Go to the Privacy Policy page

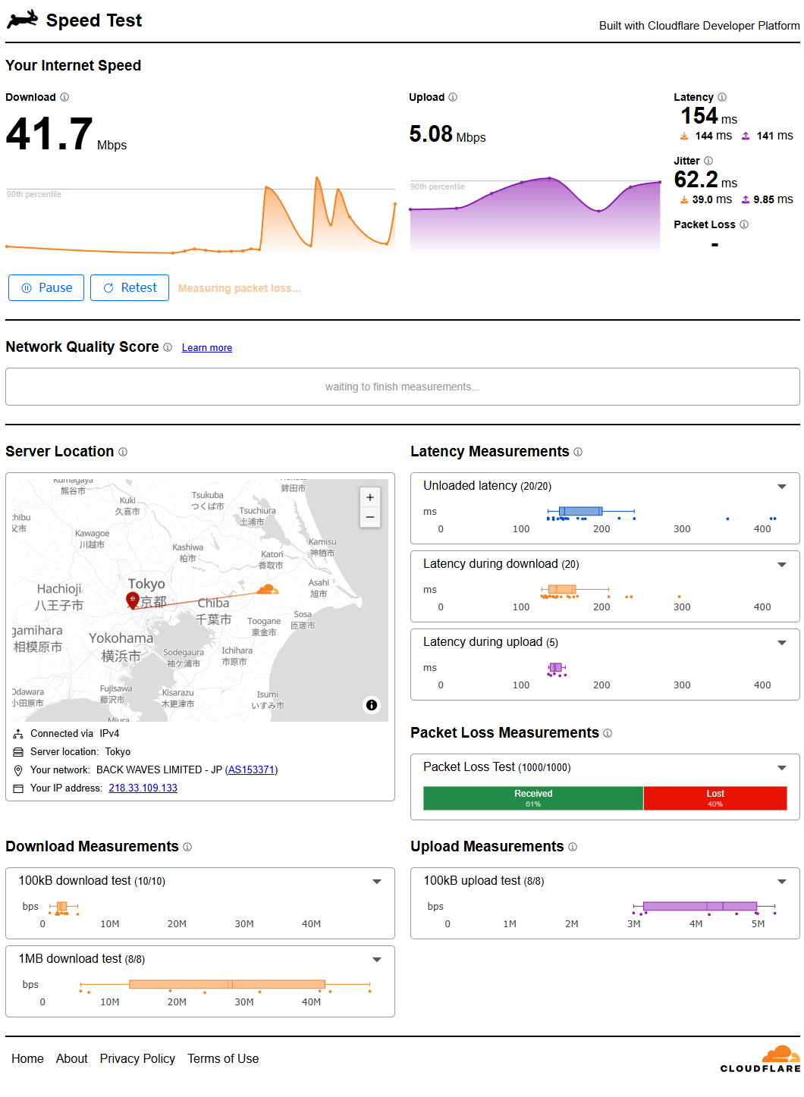click(137, 1058)
